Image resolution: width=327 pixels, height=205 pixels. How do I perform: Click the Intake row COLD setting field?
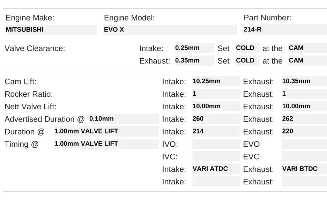(x=247, y=48)
